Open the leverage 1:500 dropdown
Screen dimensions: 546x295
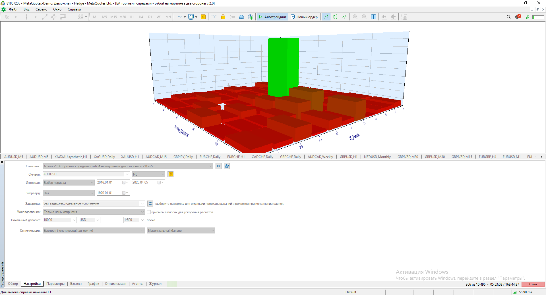point(134,220)
